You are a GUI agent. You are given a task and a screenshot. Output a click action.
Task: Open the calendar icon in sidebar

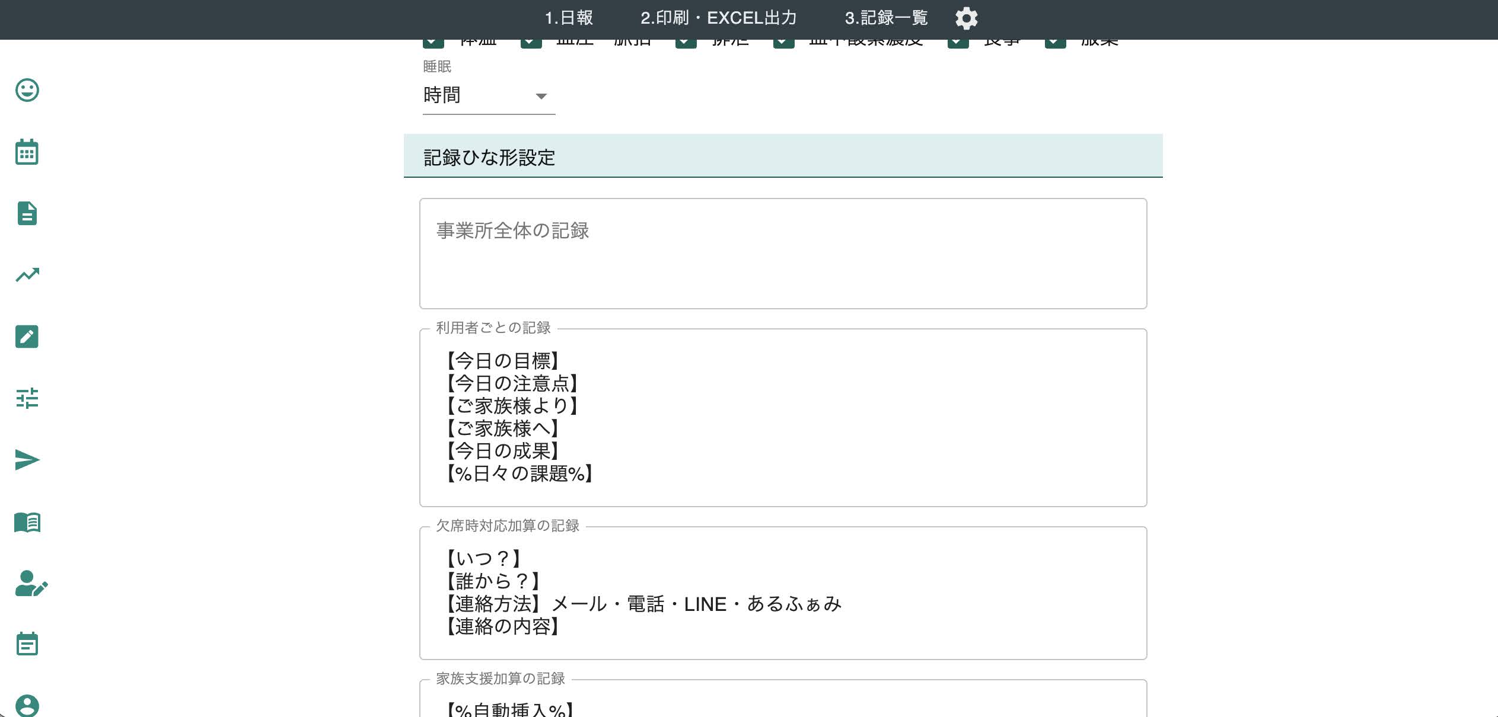coord(27,152)
